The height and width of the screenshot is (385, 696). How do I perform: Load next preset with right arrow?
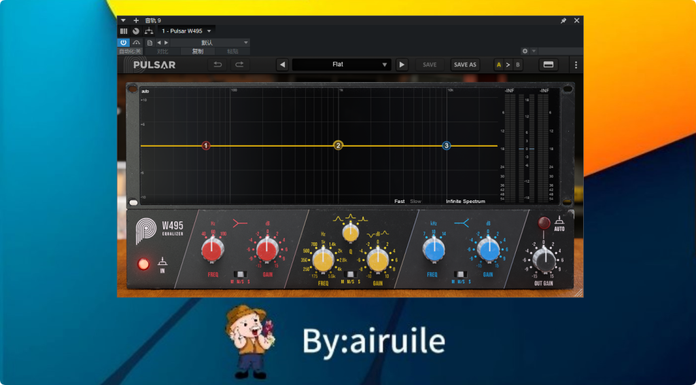click(x=402, y=65)
